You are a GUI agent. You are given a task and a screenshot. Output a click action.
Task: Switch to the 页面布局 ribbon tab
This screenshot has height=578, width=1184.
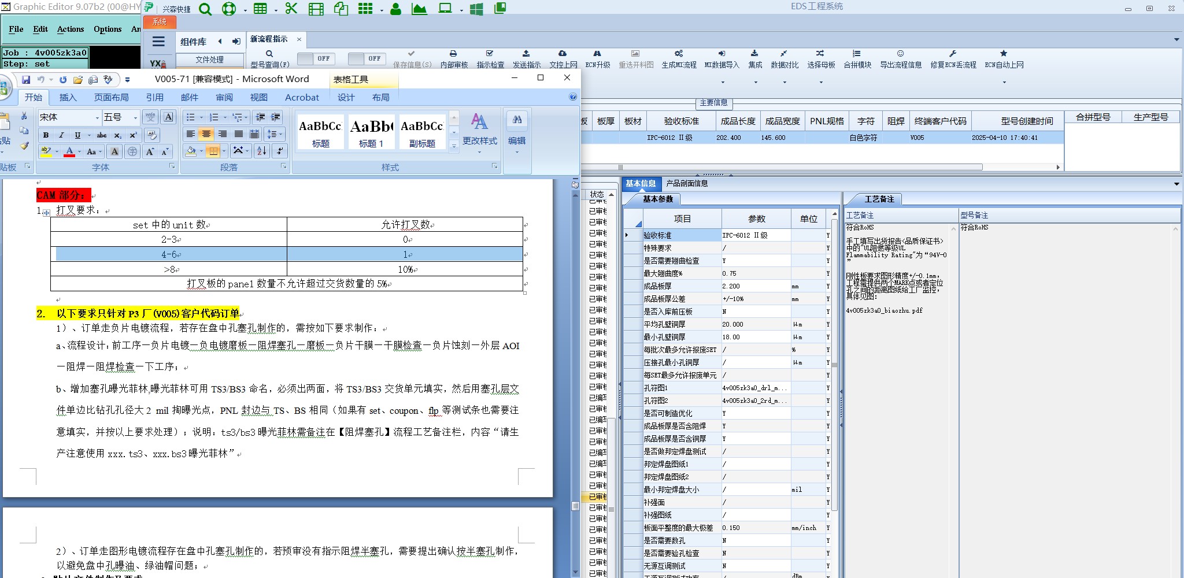point(112,97)
